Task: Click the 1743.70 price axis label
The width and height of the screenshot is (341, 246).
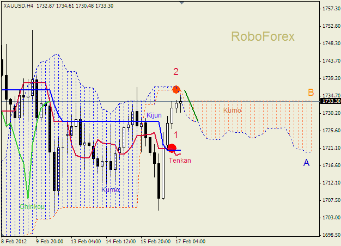Action: click(331, 61)
